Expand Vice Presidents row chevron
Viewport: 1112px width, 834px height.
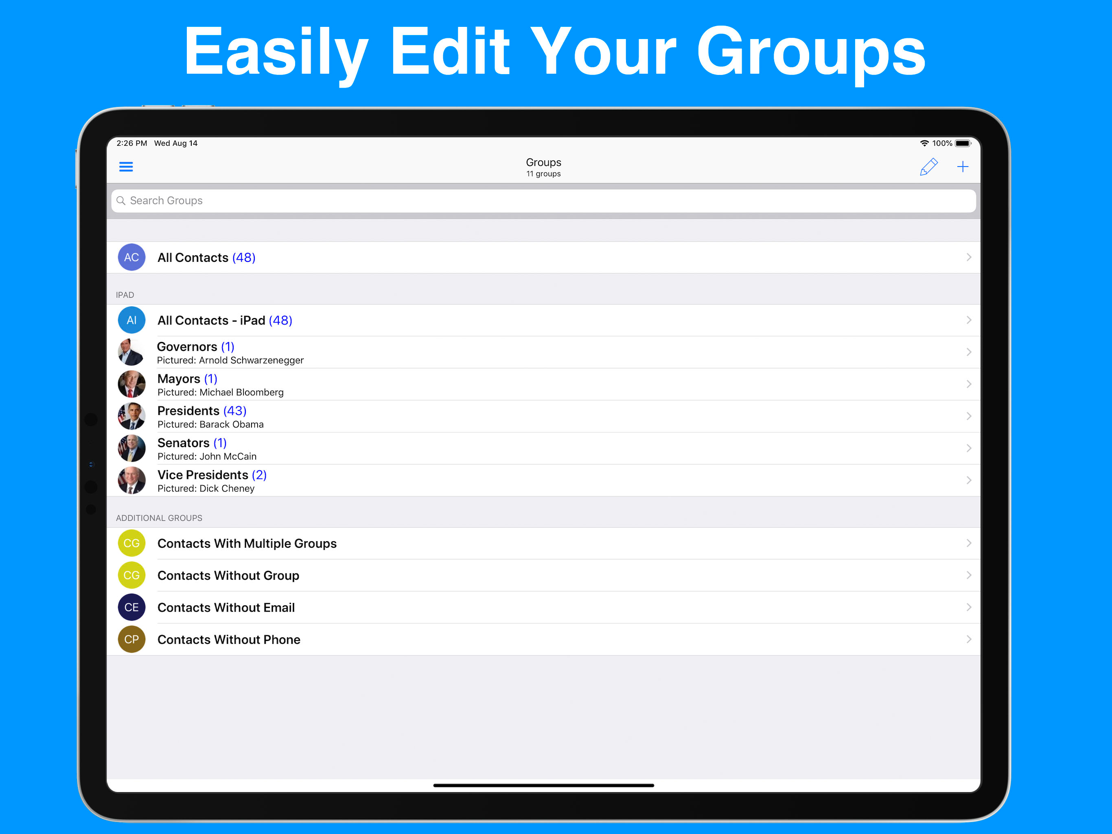[x=969, y=481]
